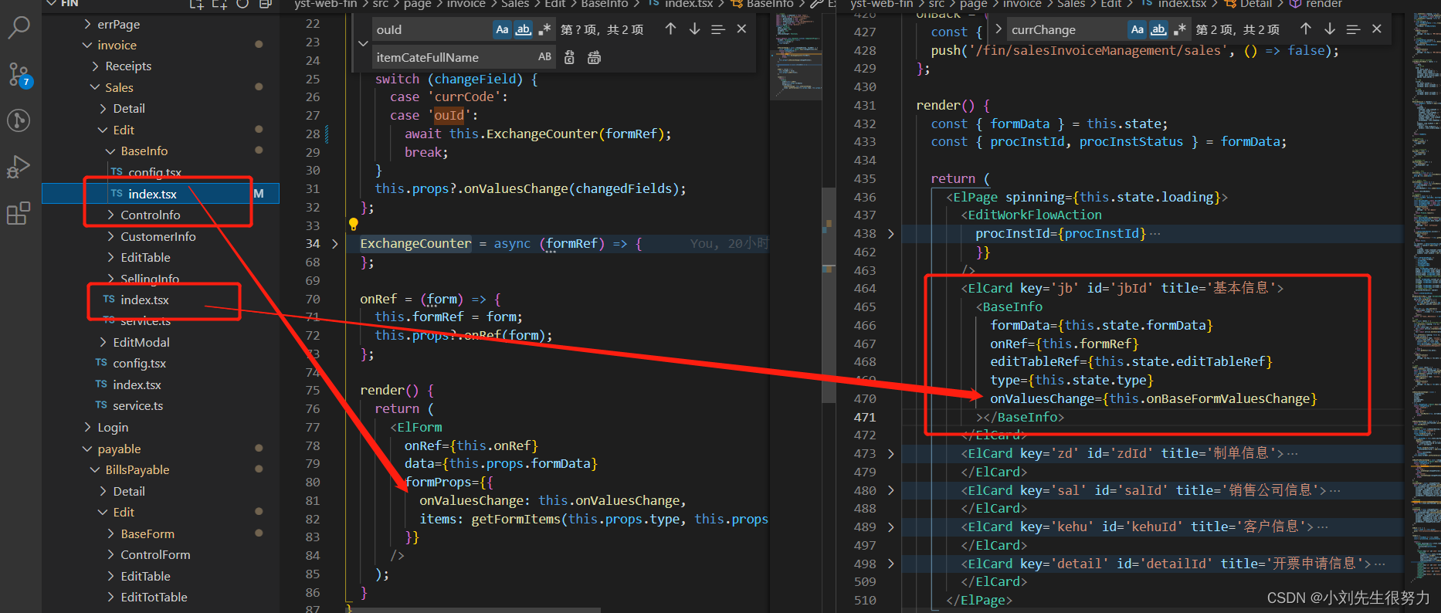Toggle match case in ouId find widget
The image size is (1441, 613).
click(502, 29)
